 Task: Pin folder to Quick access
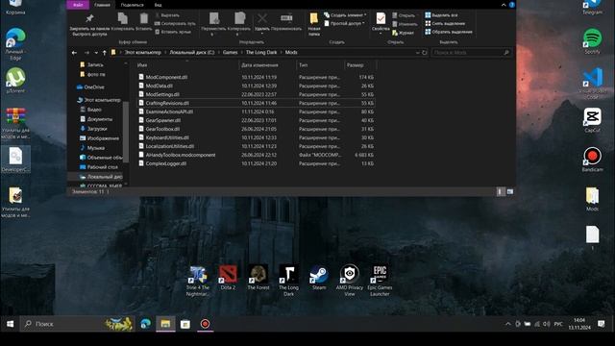89,24
